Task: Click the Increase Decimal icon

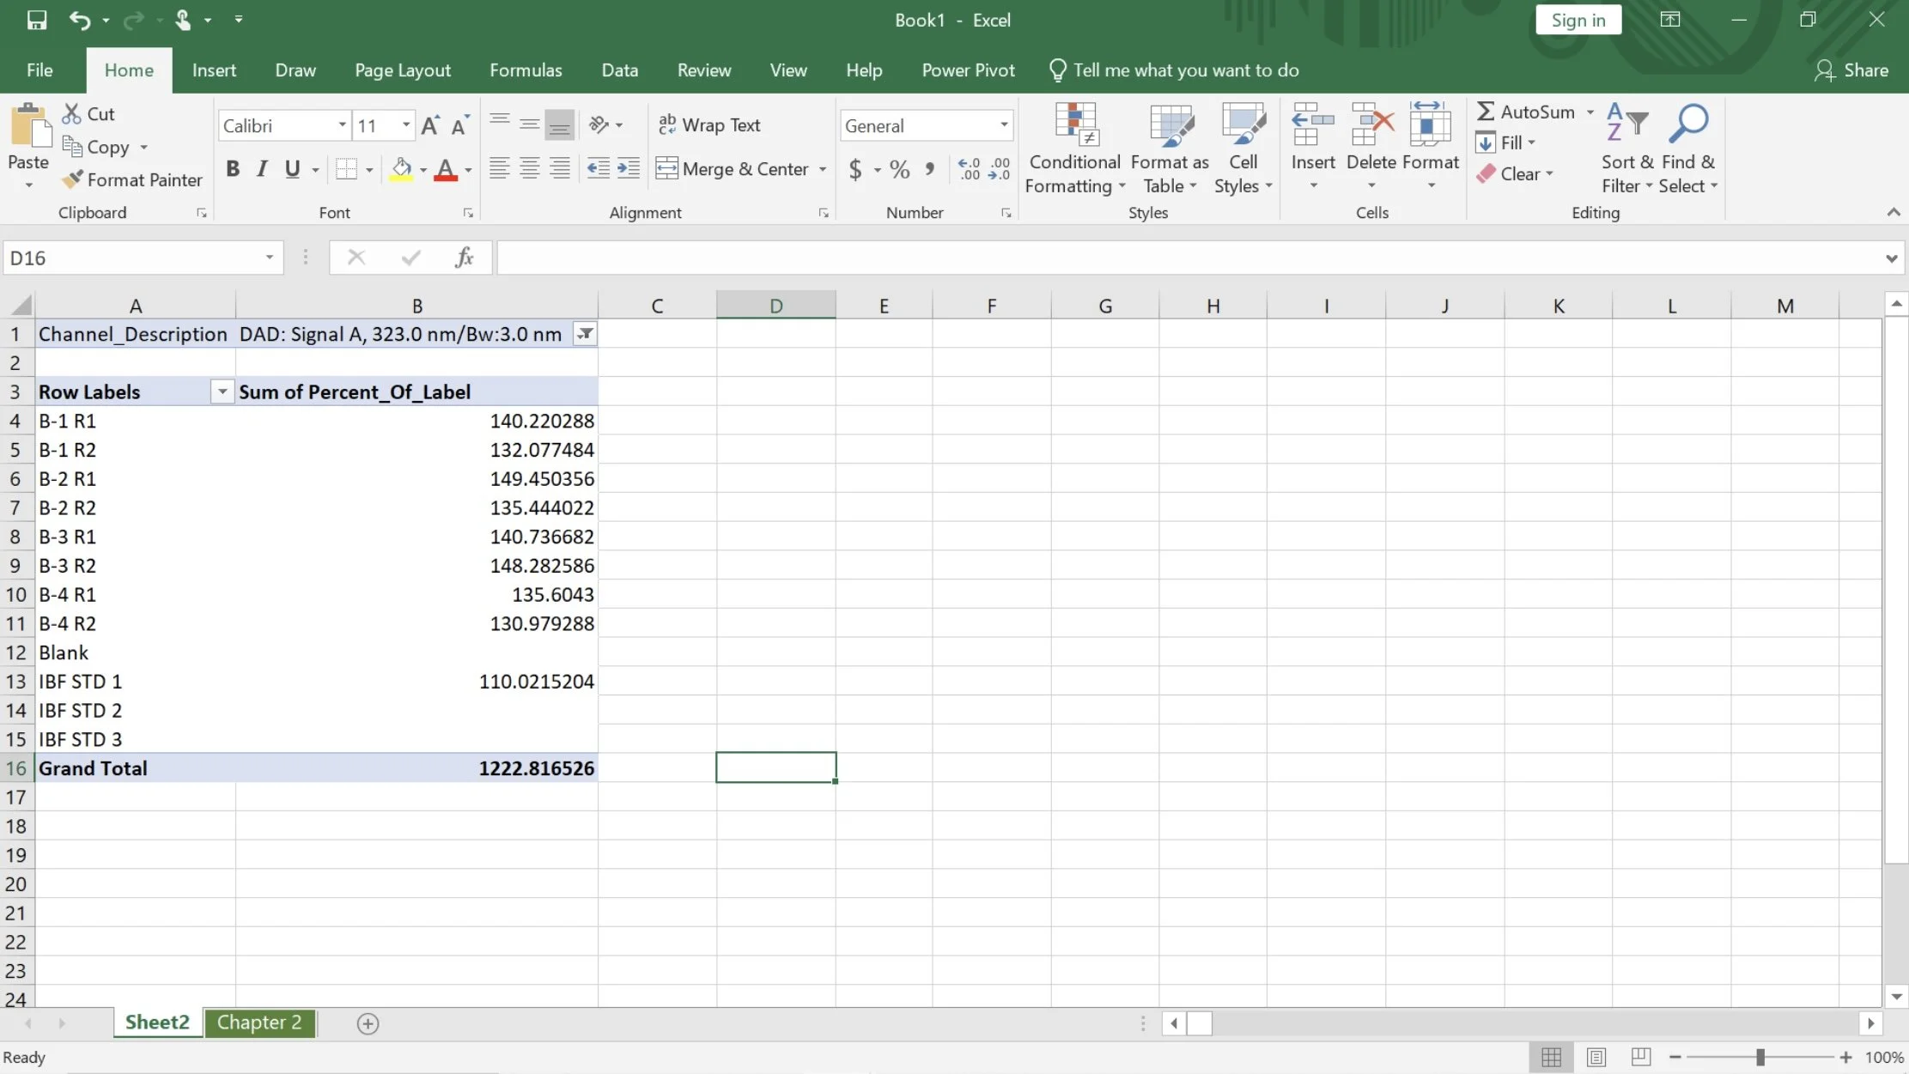Action: pos(970,169)
